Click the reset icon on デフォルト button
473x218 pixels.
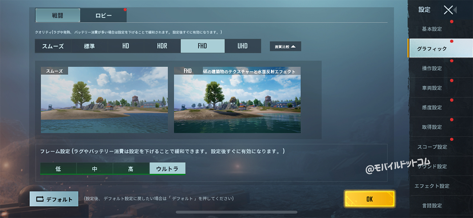point(40,199)
